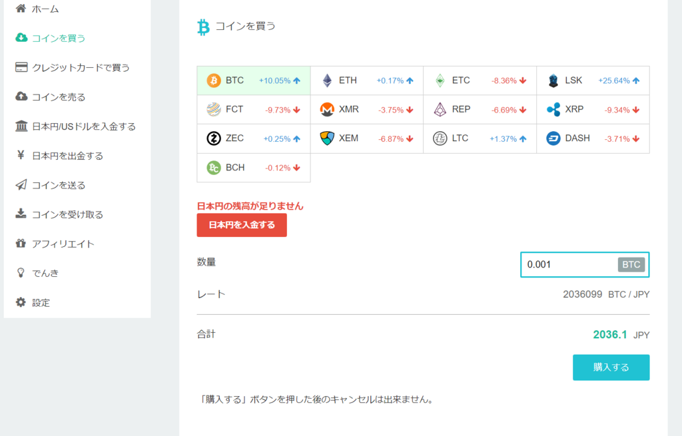Open コインを受け取る menu item
This screenshot has width=682, height=436.
[x=67, y=214]
